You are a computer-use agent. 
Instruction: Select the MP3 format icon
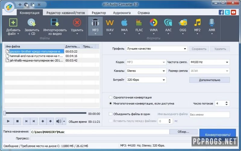pos(95,23)
